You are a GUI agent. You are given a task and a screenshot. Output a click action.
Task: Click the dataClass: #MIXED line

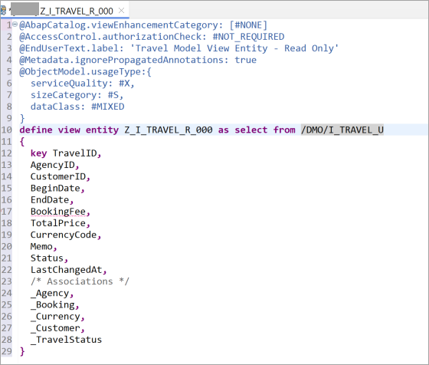(x=77, y=107)
